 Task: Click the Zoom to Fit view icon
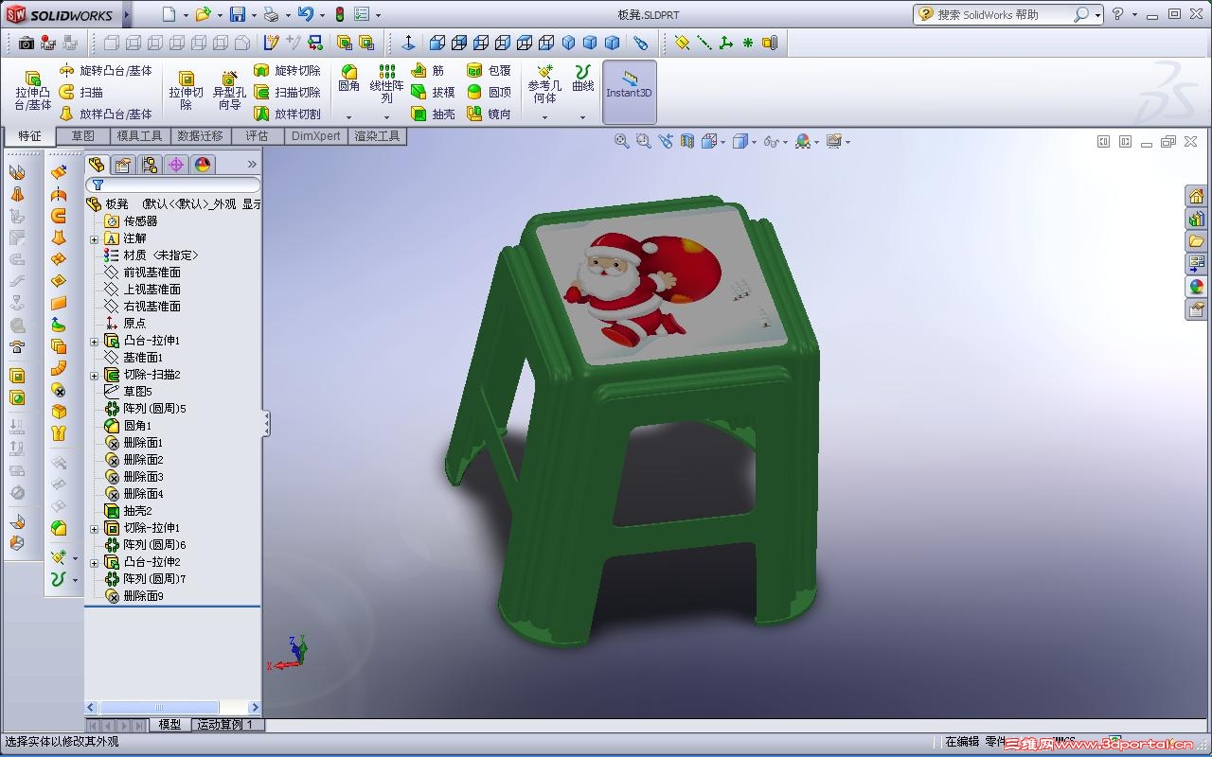622,142
